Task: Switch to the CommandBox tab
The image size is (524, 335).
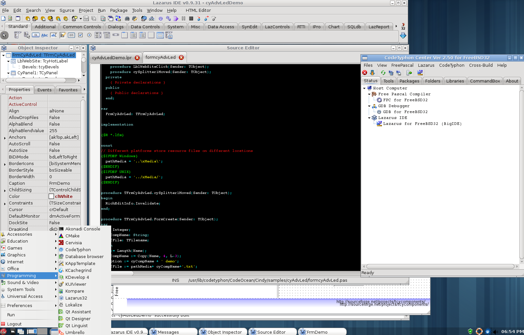Action: pyautogui.click(x=485, y=81)
